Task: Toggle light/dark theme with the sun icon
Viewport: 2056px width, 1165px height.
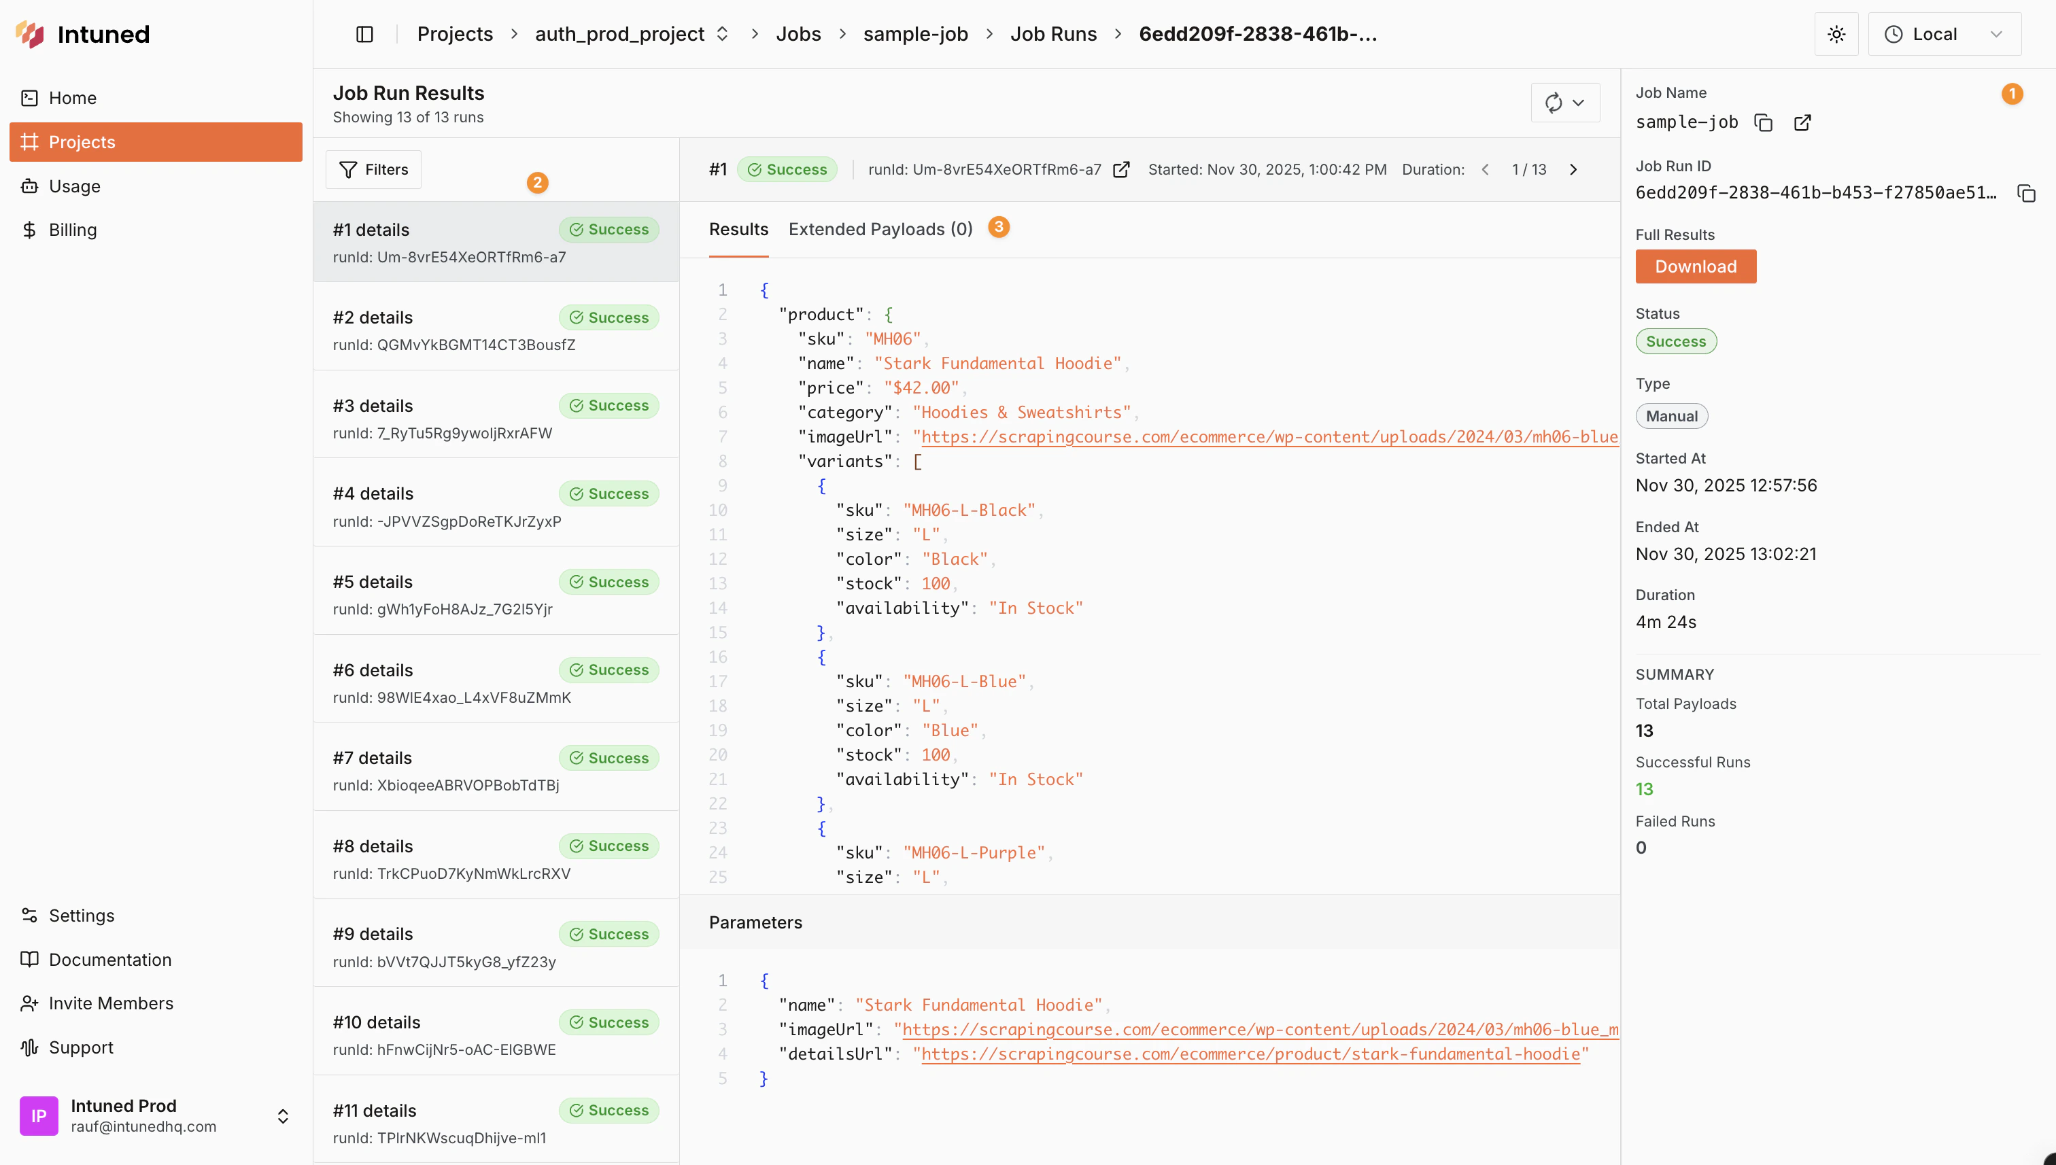Action: (x=1836, y=33)
